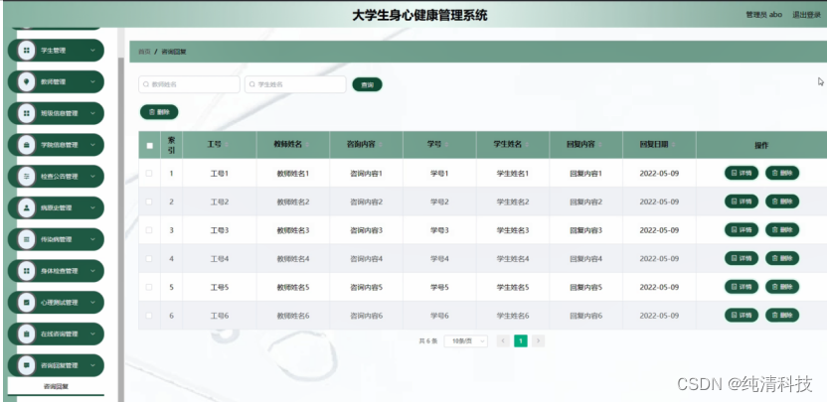The height and width of the screenshot is (402, 828).
Task: Click the 教师管理 location-pin icon
Action: click(27, 81)
